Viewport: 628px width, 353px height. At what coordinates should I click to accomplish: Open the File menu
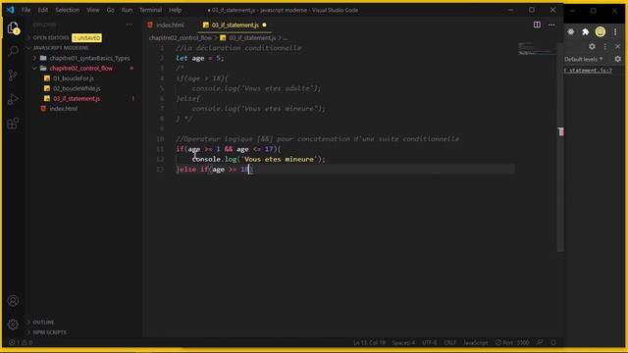[x=26, y=10]
